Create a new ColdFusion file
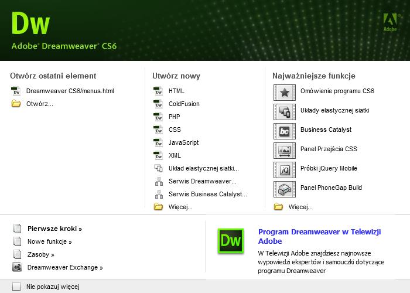410x293 pixels. pos(184,104)
